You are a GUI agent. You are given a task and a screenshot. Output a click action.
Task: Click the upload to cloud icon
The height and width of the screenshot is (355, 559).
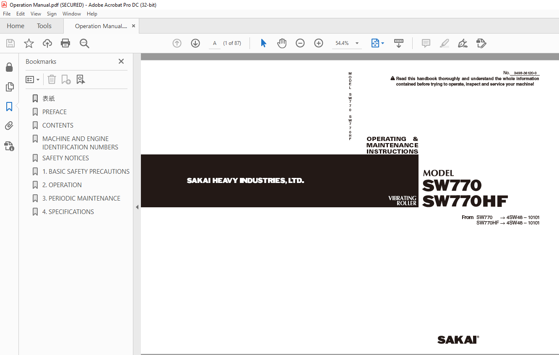(x=47, y=43)
